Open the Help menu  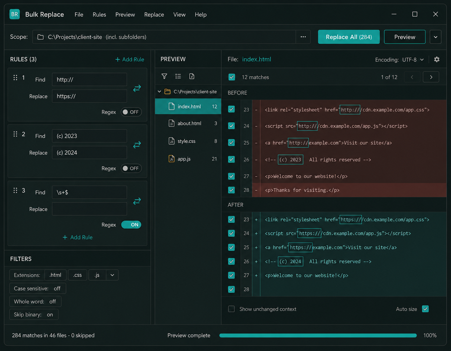[200, 15]
